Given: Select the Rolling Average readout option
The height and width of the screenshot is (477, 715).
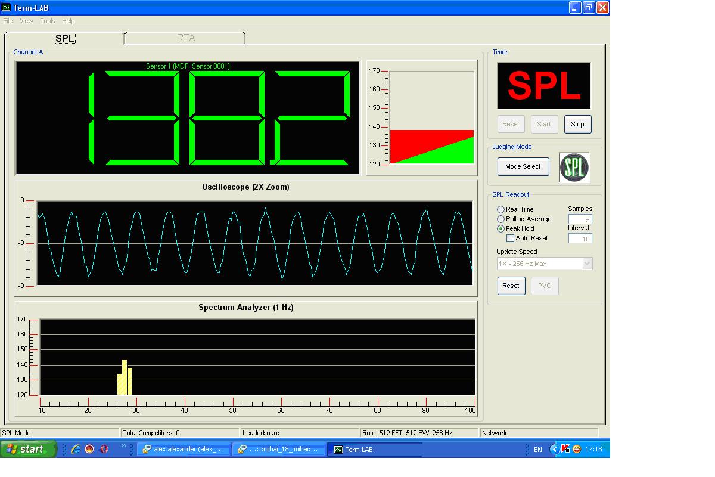Looking at the screenshot, I should 501,219.
